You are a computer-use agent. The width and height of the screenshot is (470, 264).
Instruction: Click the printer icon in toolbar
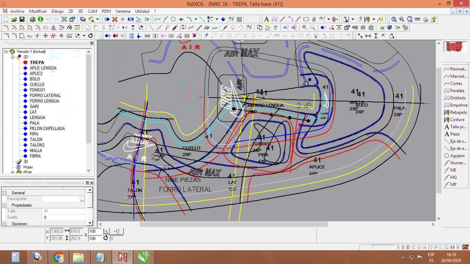[426, 19]
